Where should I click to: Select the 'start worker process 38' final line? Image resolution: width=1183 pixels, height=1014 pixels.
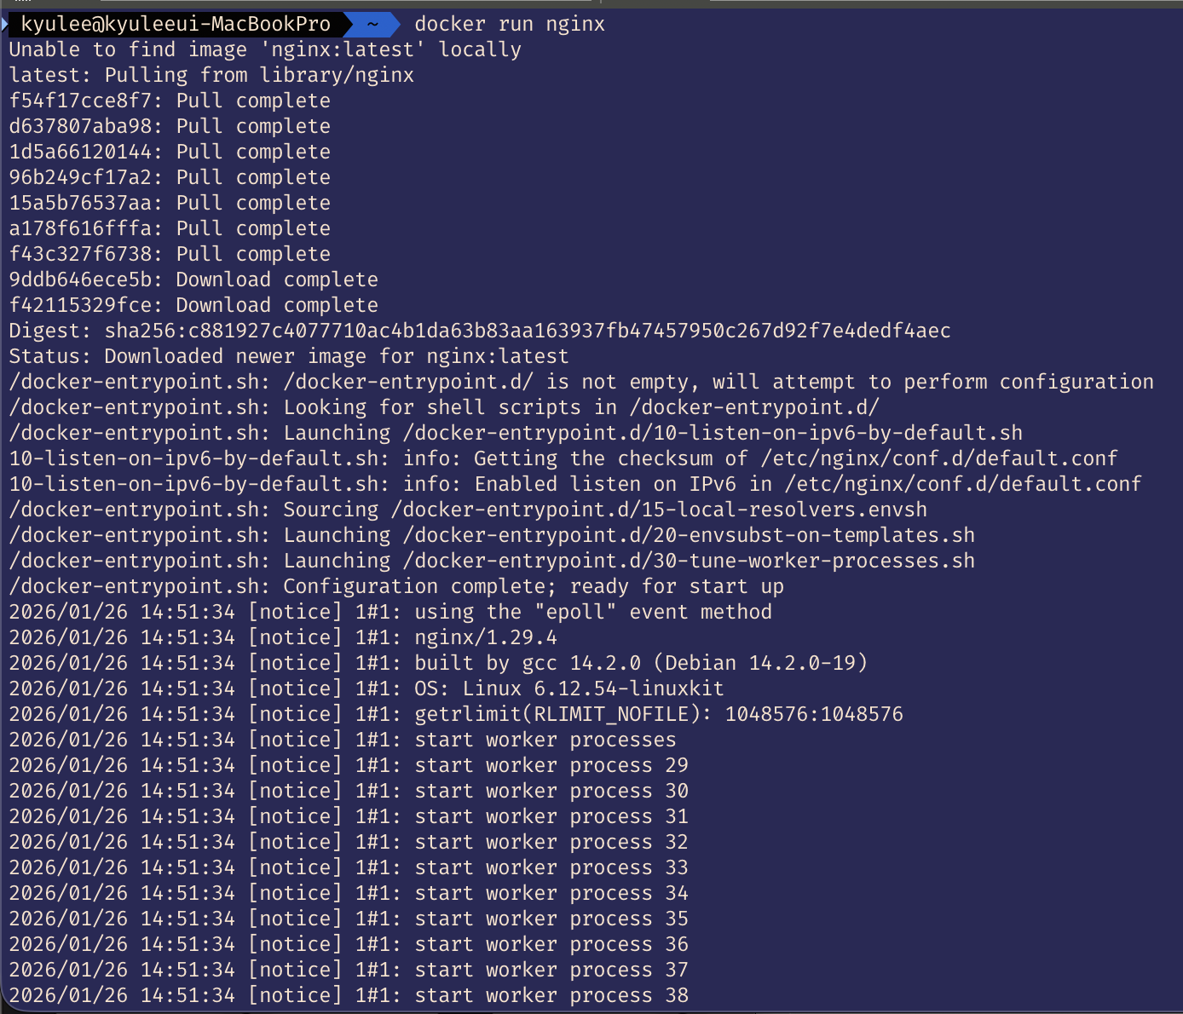point(348,994)
